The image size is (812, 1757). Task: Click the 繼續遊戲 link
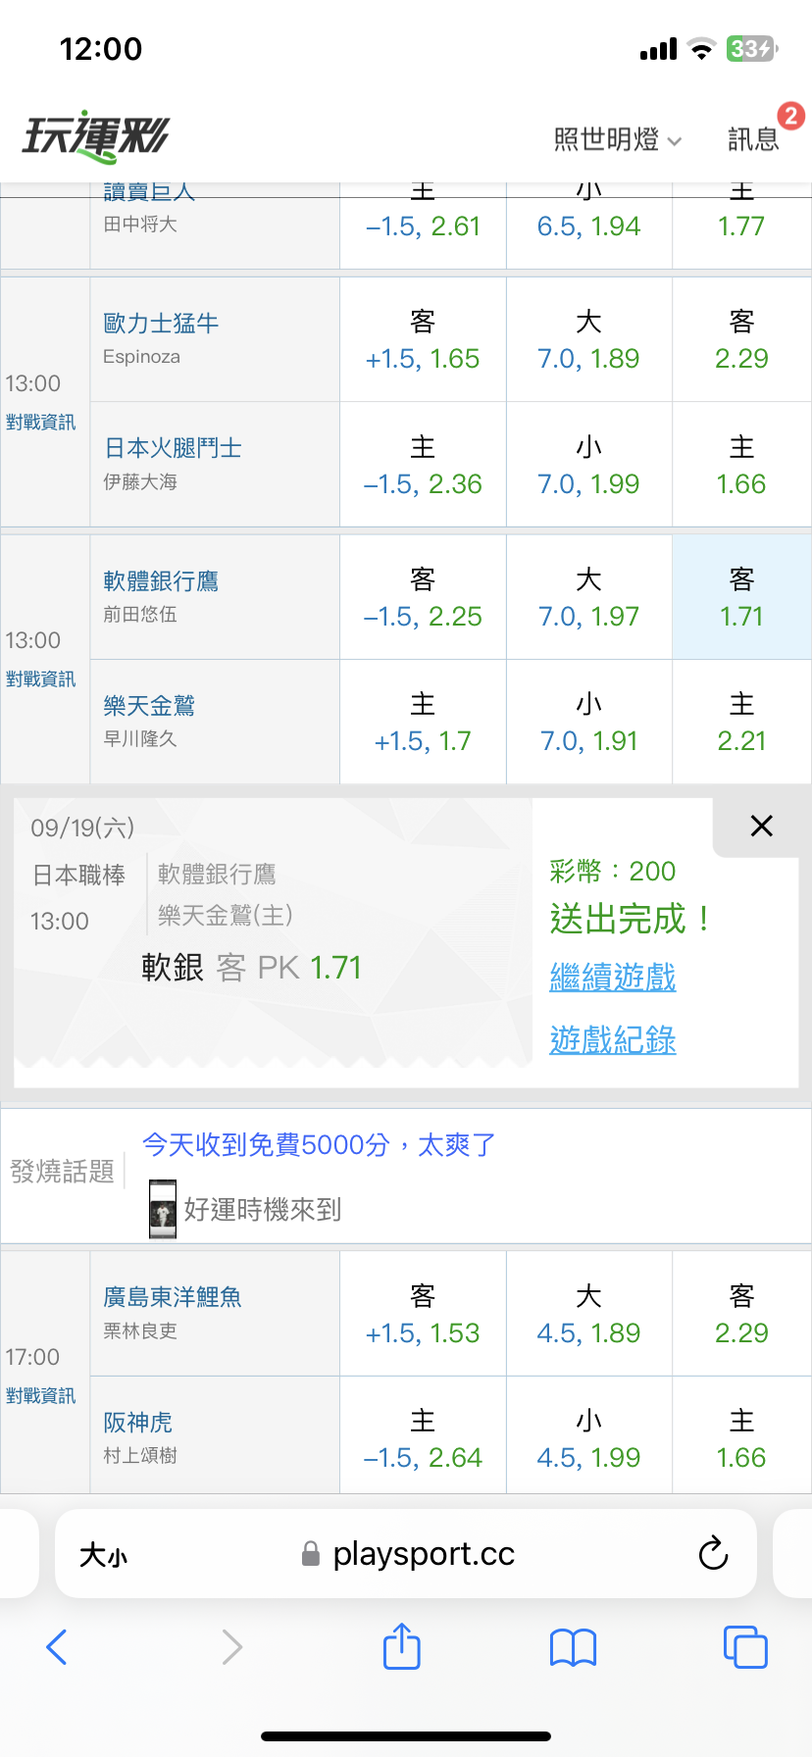click(x=613, y=978)
